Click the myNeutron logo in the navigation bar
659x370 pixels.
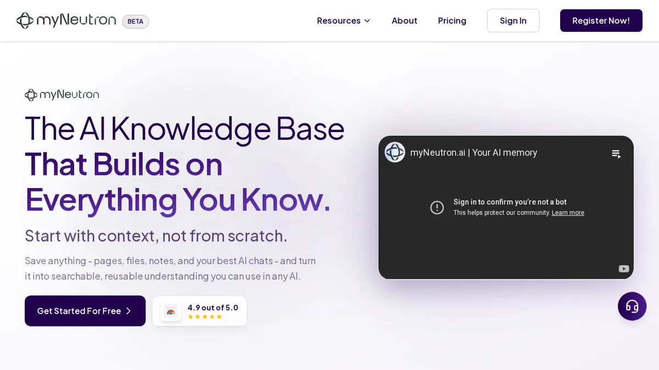(x=66, y=20)
